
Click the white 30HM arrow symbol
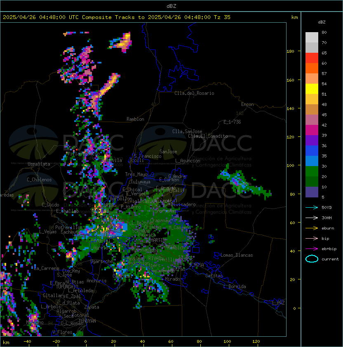[x=312, y=218]
